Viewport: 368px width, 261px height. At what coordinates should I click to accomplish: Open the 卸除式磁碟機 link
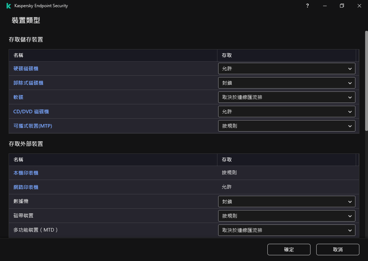point(28,83)
